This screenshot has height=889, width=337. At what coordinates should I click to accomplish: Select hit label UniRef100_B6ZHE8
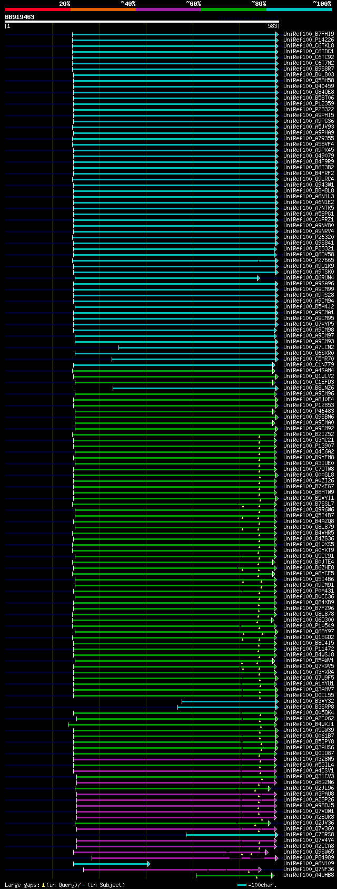tap(309, 567)
